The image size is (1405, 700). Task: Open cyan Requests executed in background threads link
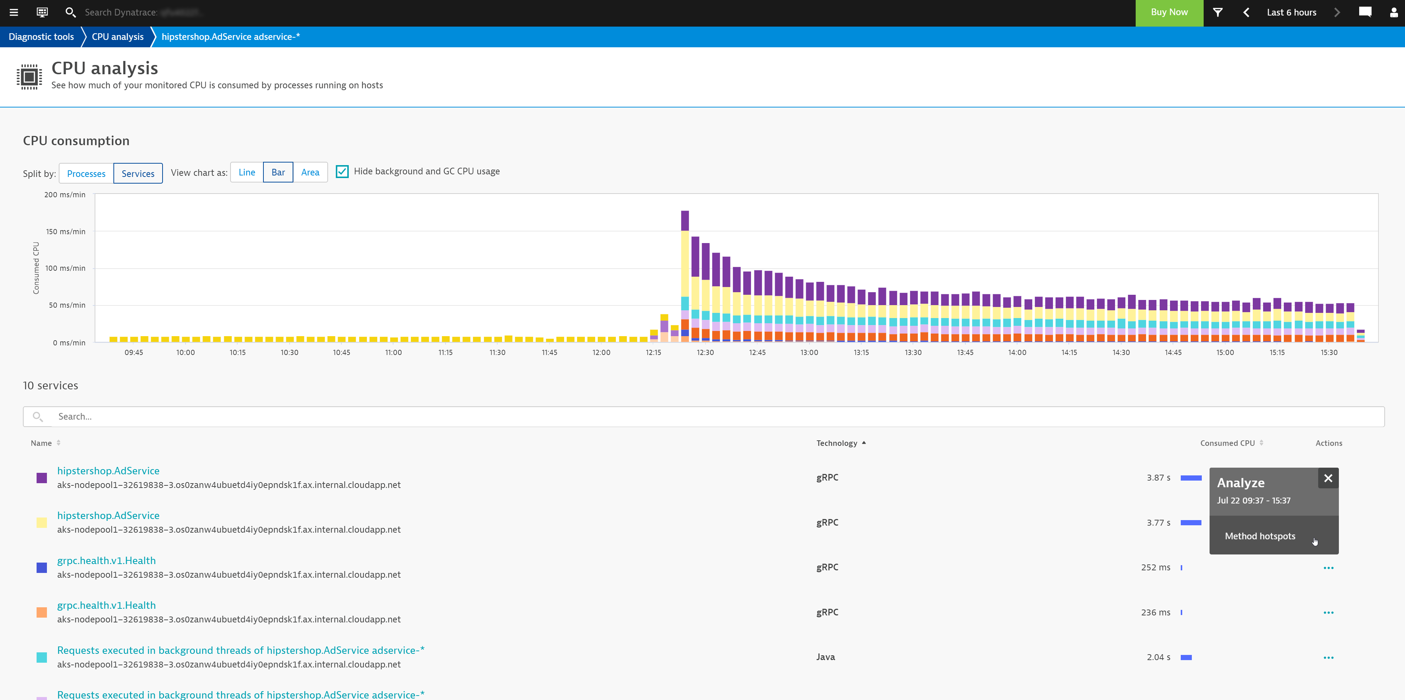(x=241, y=650)
